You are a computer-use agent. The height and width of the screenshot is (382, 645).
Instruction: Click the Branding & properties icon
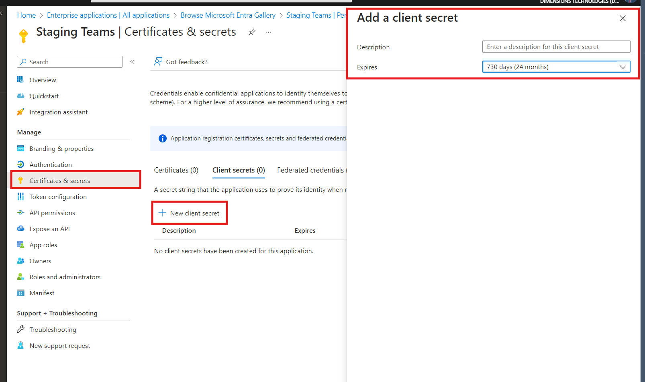click(x=20, y=148)
